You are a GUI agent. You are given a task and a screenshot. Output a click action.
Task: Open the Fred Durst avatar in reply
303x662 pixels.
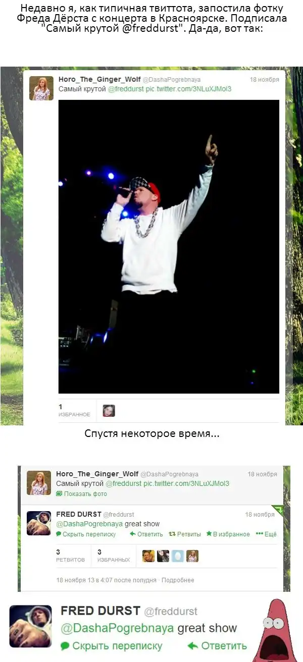coord(39,523)
